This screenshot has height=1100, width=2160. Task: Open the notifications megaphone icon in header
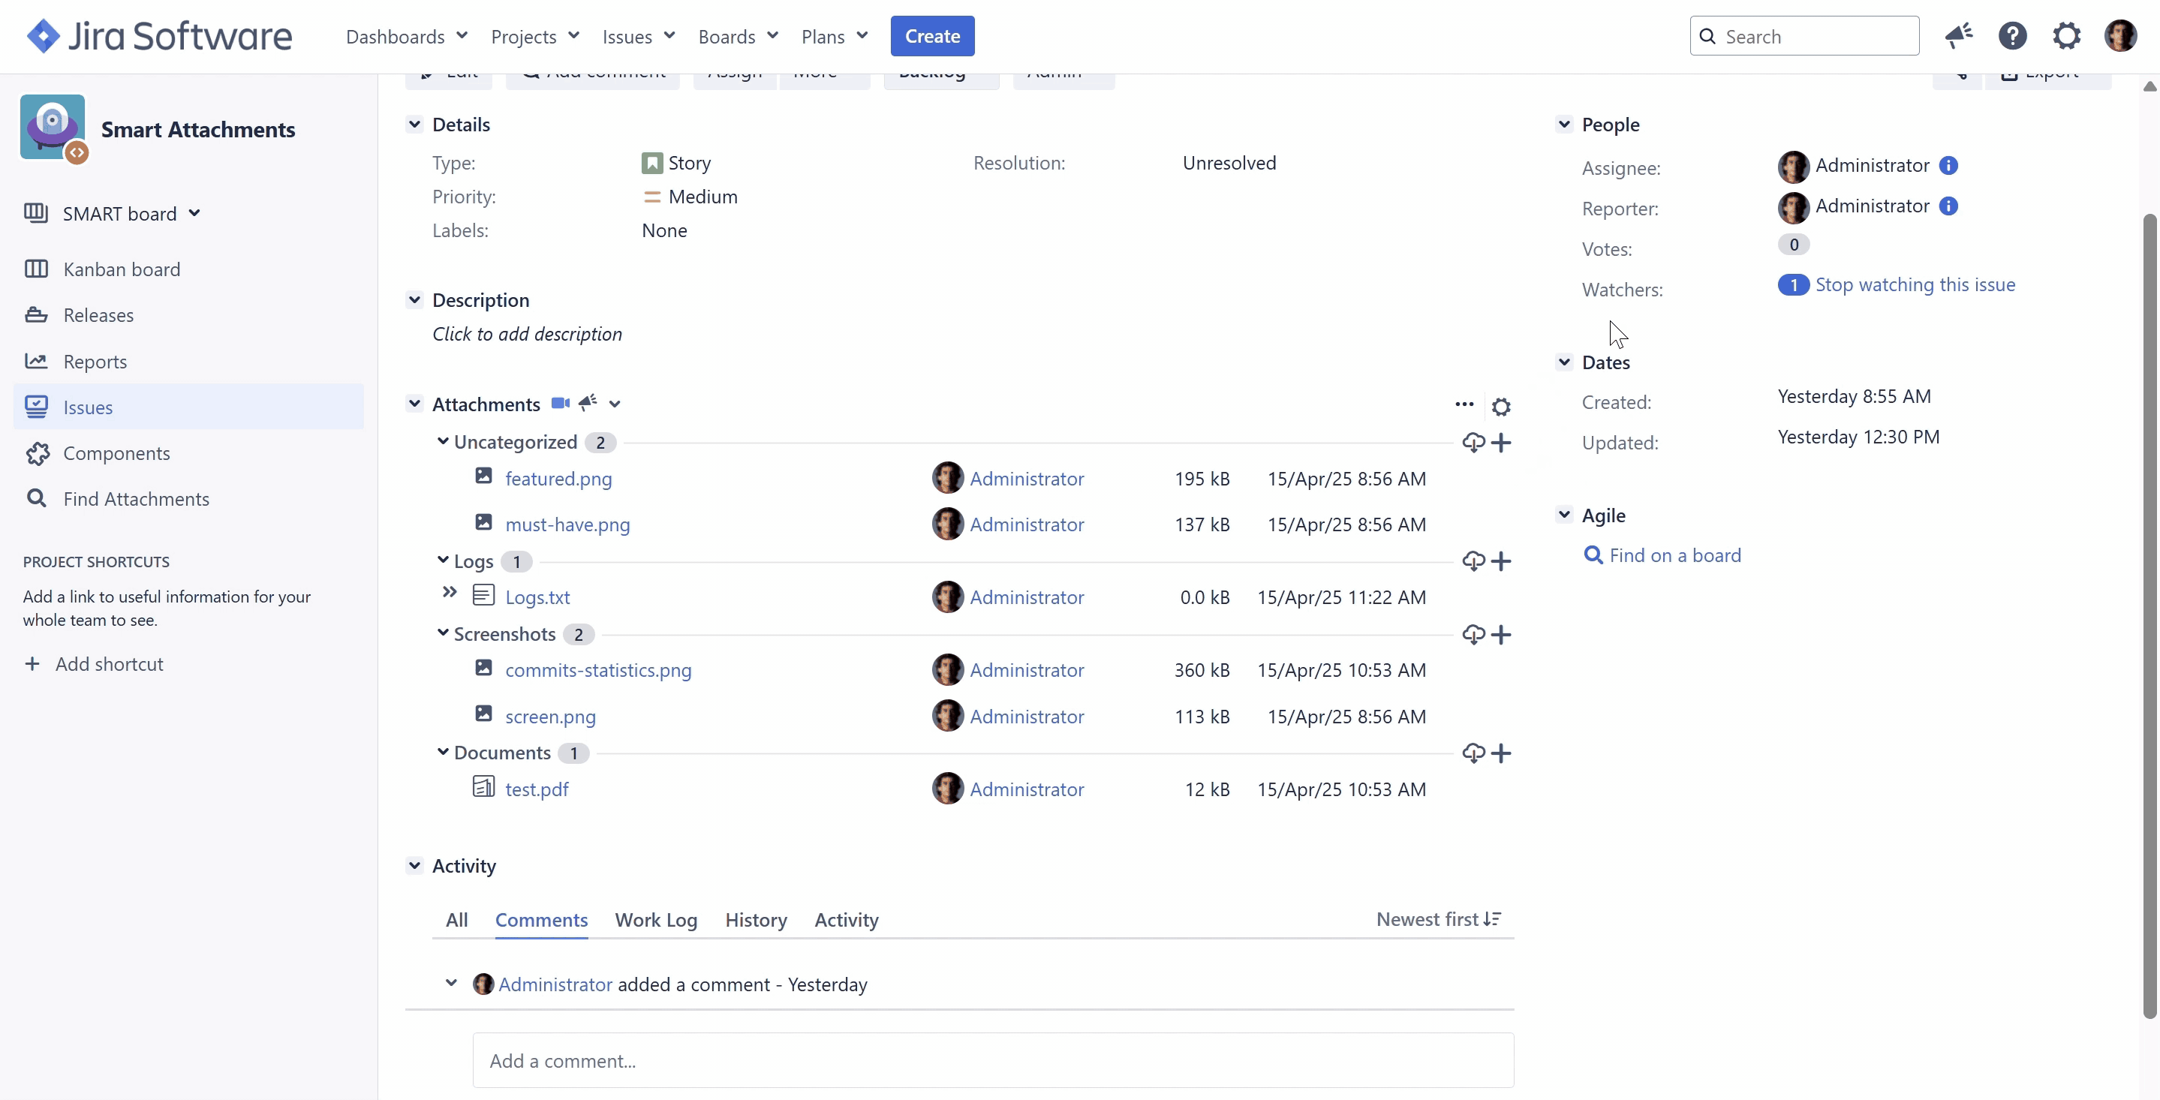pyautogui.click(x=1959, y=36)
